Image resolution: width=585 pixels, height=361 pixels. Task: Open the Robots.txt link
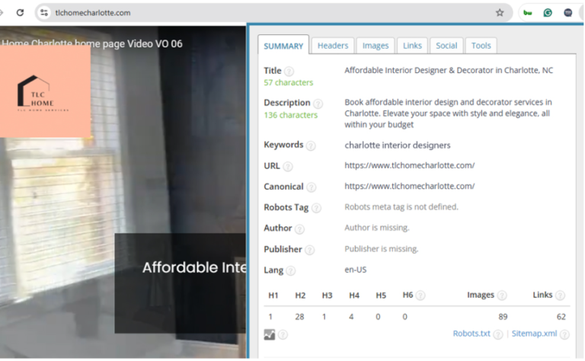[472, 334]
